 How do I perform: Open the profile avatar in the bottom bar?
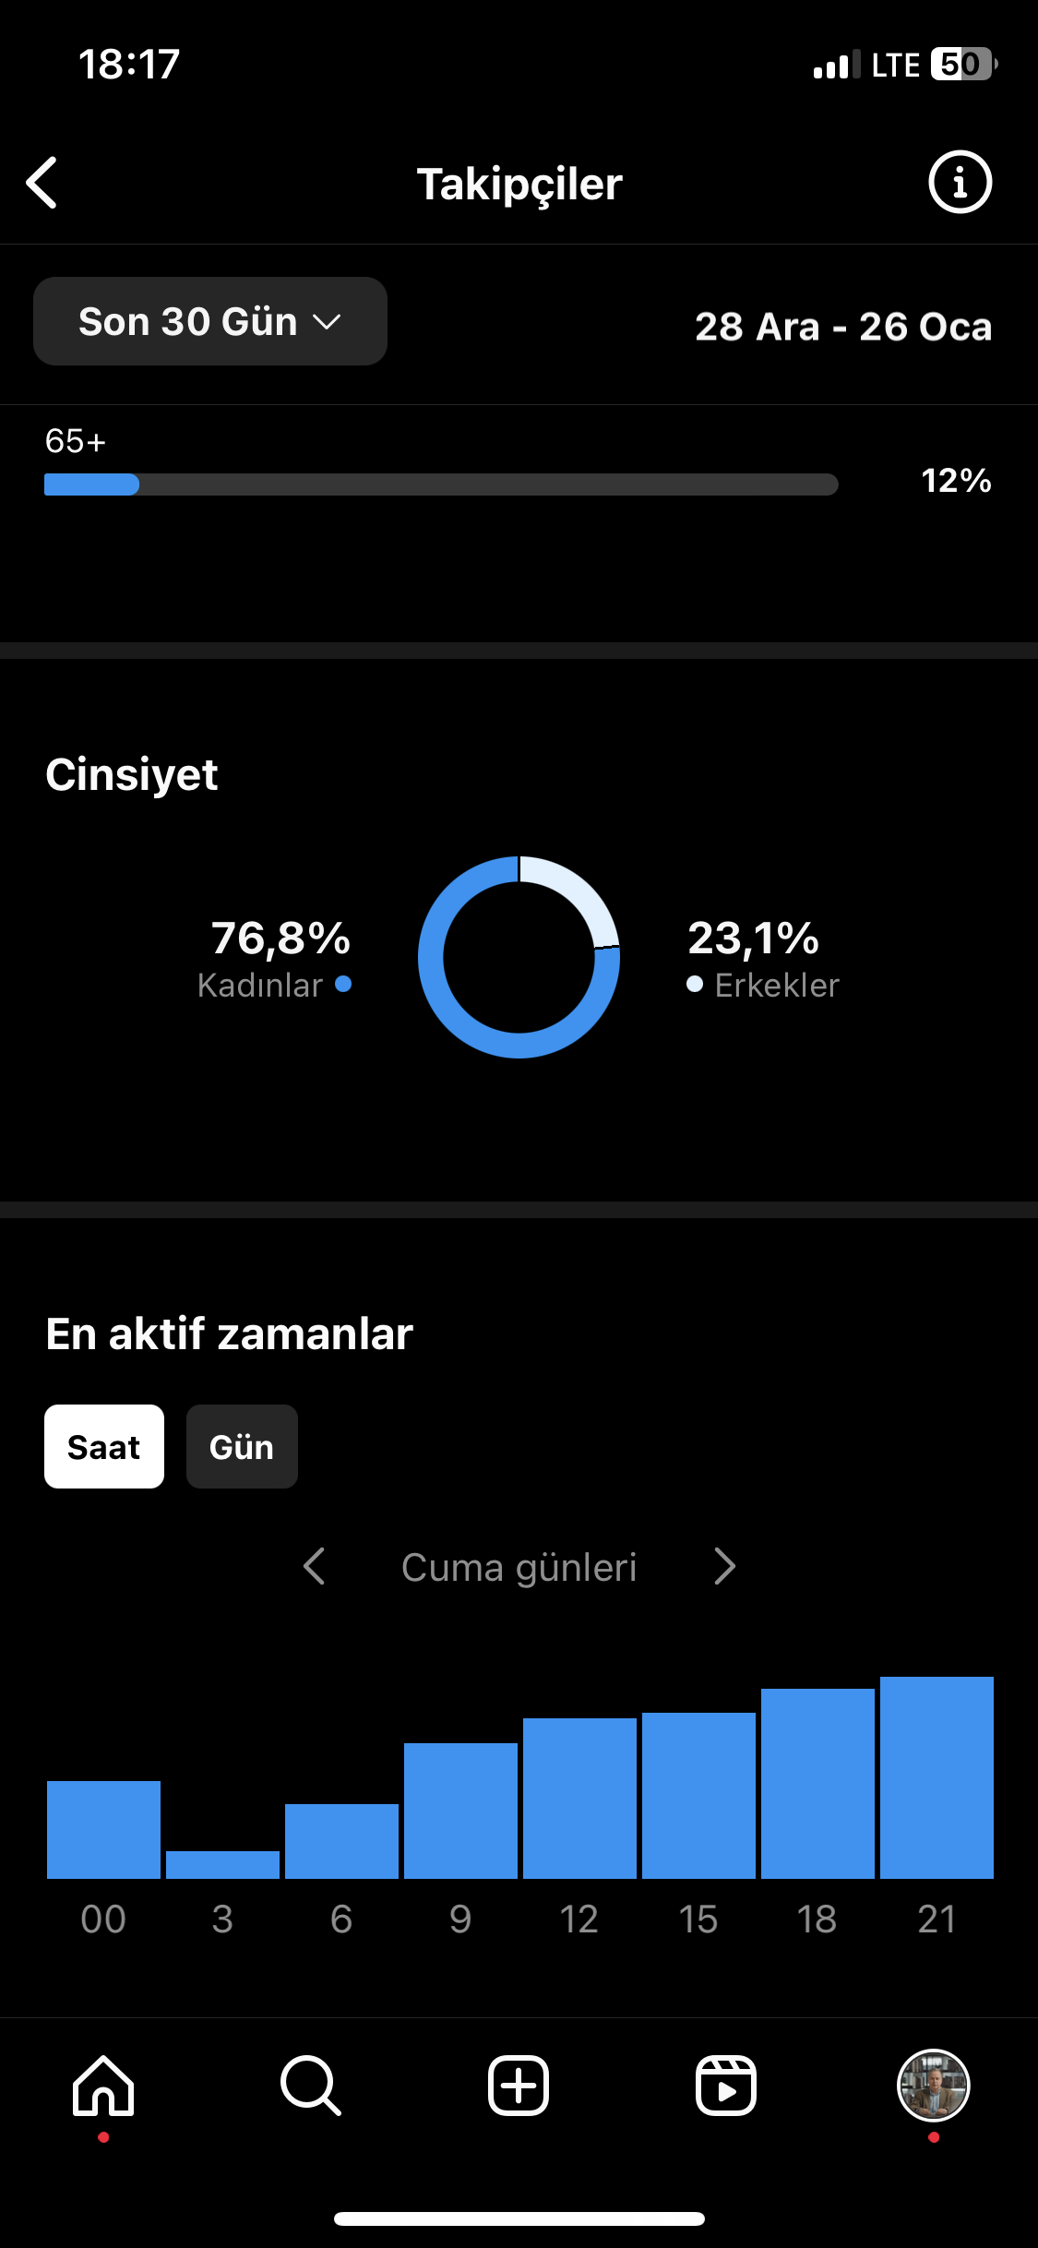pyautogui.click(x=934, y=2086)
